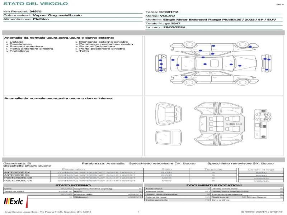This screenshot has width=287, height=215.
Task: Select the 'Totale chiavi:' row
Action: (177, 188)
